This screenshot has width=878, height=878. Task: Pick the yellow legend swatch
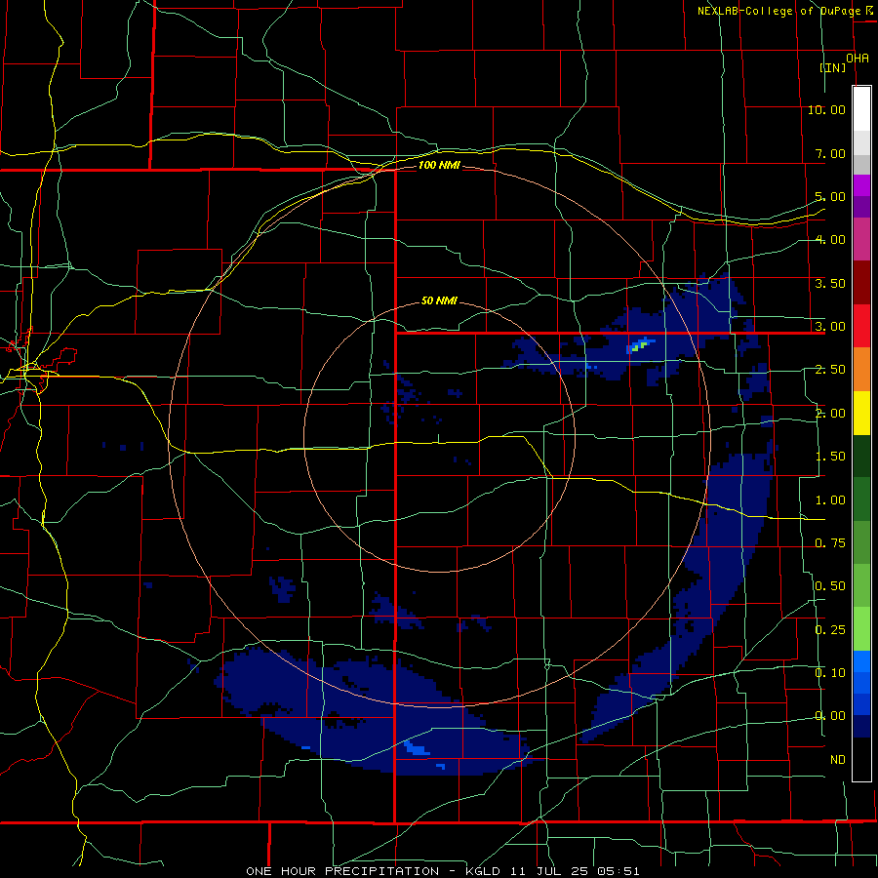pyautogui.click(x=861, y=413)
